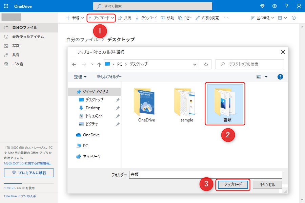305x203 pixels.
Task: Click the account profile icon
Action: (x=299, y=6)
